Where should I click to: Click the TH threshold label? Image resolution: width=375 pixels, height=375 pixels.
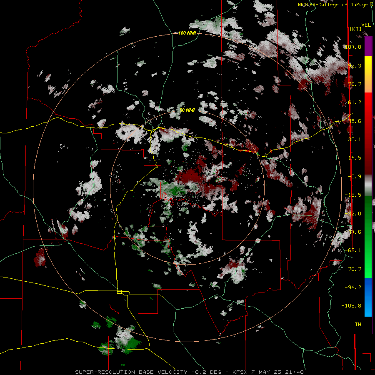tap(358, 324)
